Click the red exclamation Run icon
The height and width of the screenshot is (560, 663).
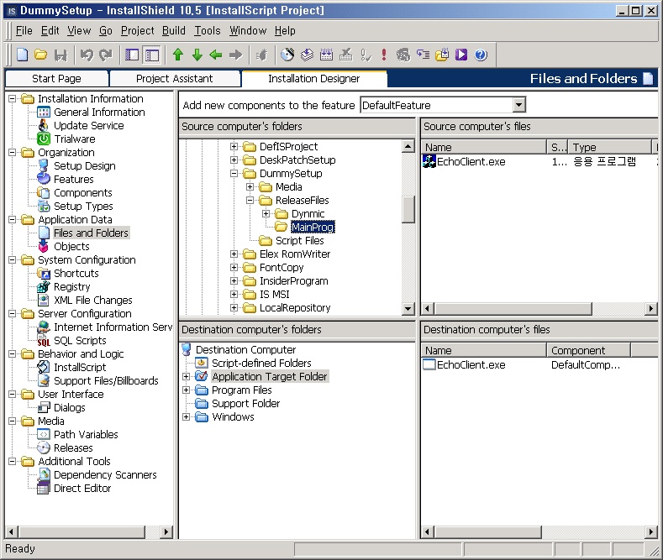[384, 55]
